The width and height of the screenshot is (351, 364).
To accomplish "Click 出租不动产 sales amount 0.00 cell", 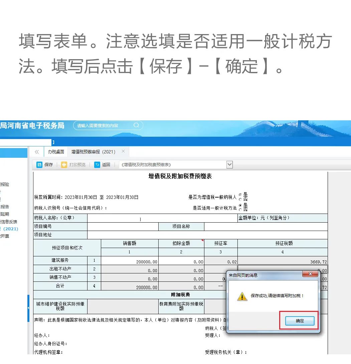I will point(130,269).
